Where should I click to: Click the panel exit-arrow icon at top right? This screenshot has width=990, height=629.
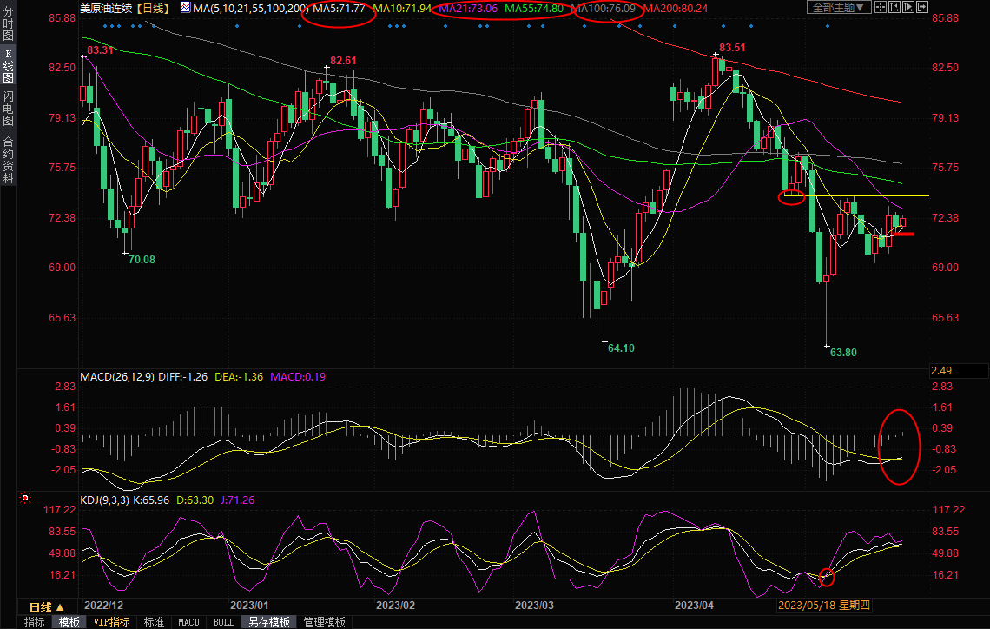[x=922, y=7]
